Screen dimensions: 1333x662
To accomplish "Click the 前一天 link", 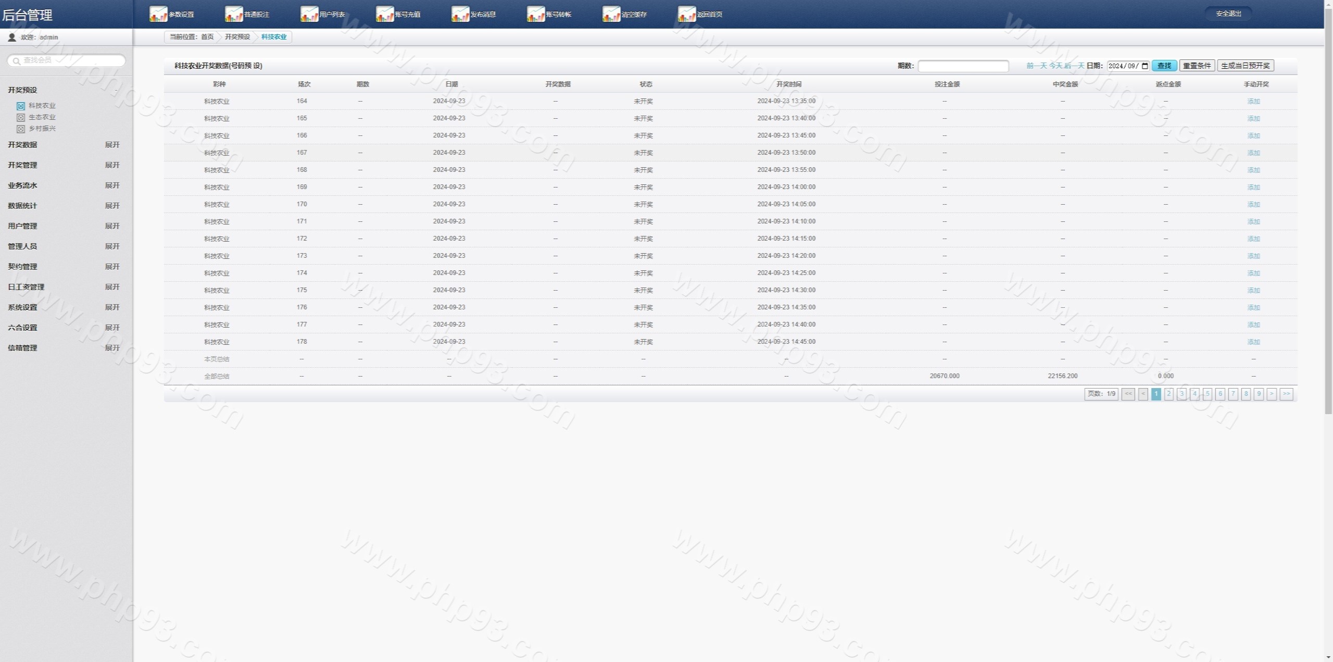I will tap(1036, 66).
